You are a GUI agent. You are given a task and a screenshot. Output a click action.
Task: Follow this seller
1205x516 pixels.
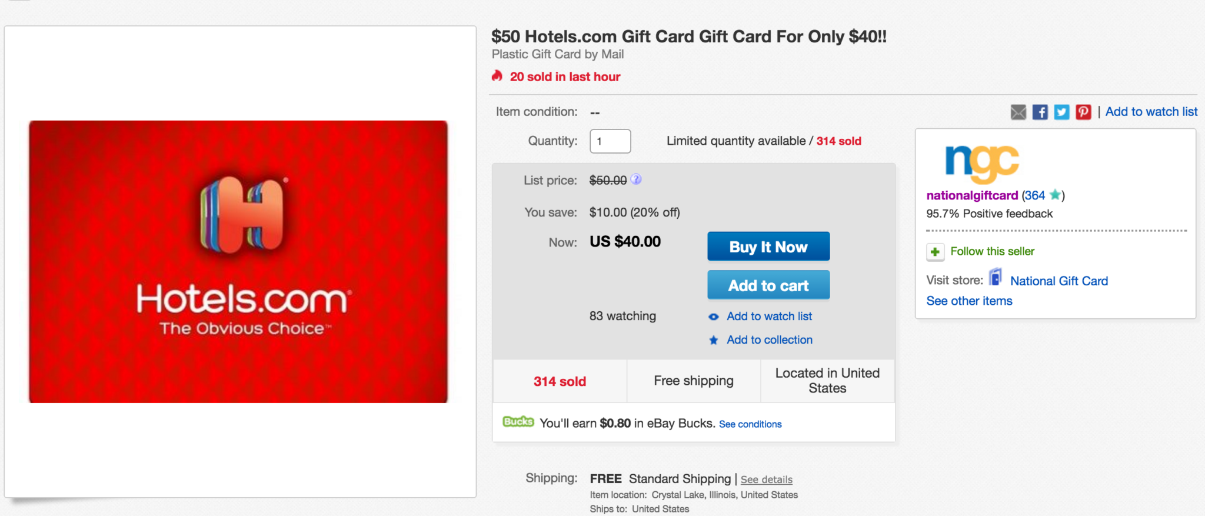pyautogui.click(x=992, y=251)
